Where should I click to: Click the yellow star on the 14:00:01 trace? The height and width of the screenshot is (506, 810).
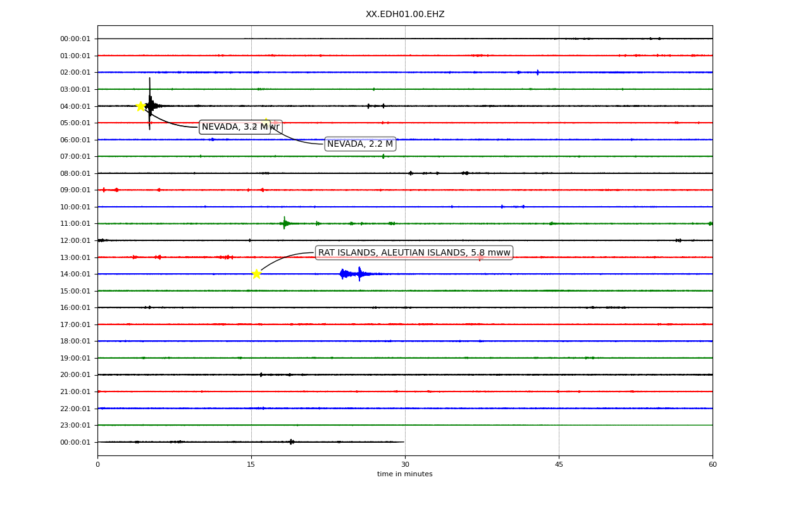pyautogui.click(x=256, y=274)
